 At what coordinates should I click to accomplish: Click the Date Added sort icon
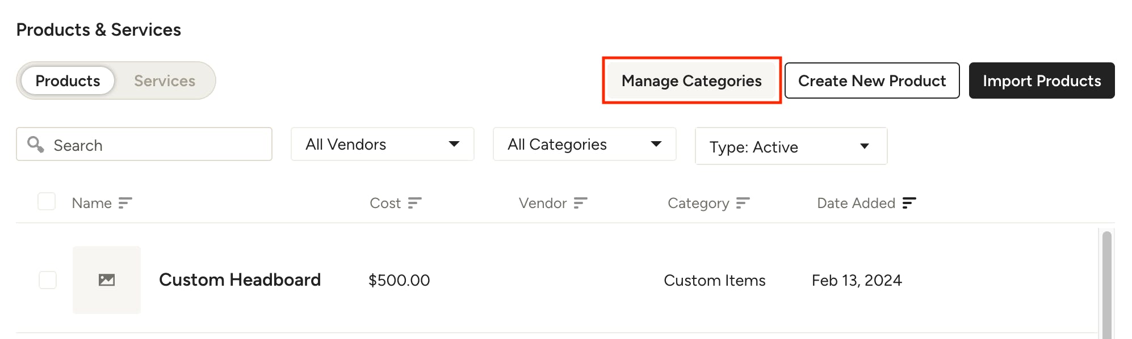pyautogui.click(x=909, y=203)
